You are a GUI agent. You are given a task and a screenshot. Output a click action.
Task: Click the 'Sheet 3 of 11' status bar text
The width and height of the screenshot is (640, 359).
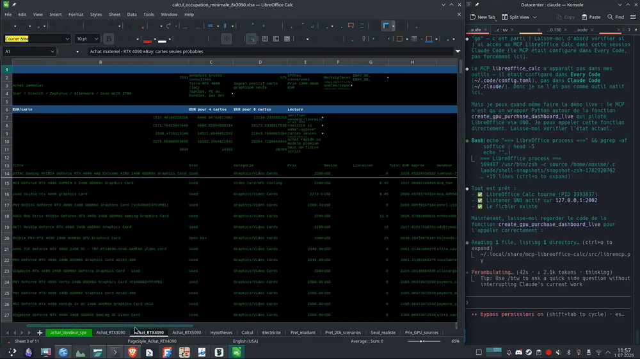coord(27,341)
